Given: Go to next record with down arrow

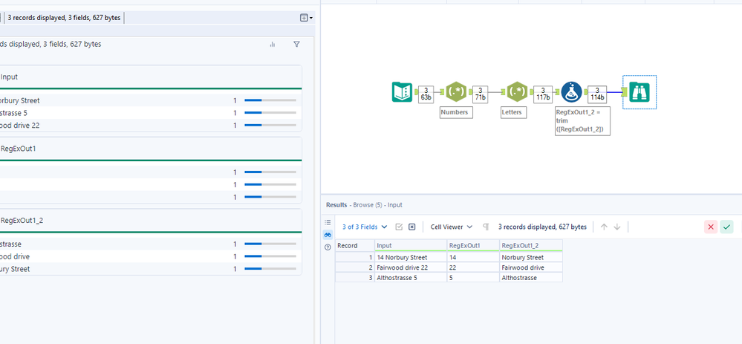Looking at the screenshot, I should click(616, 227).
